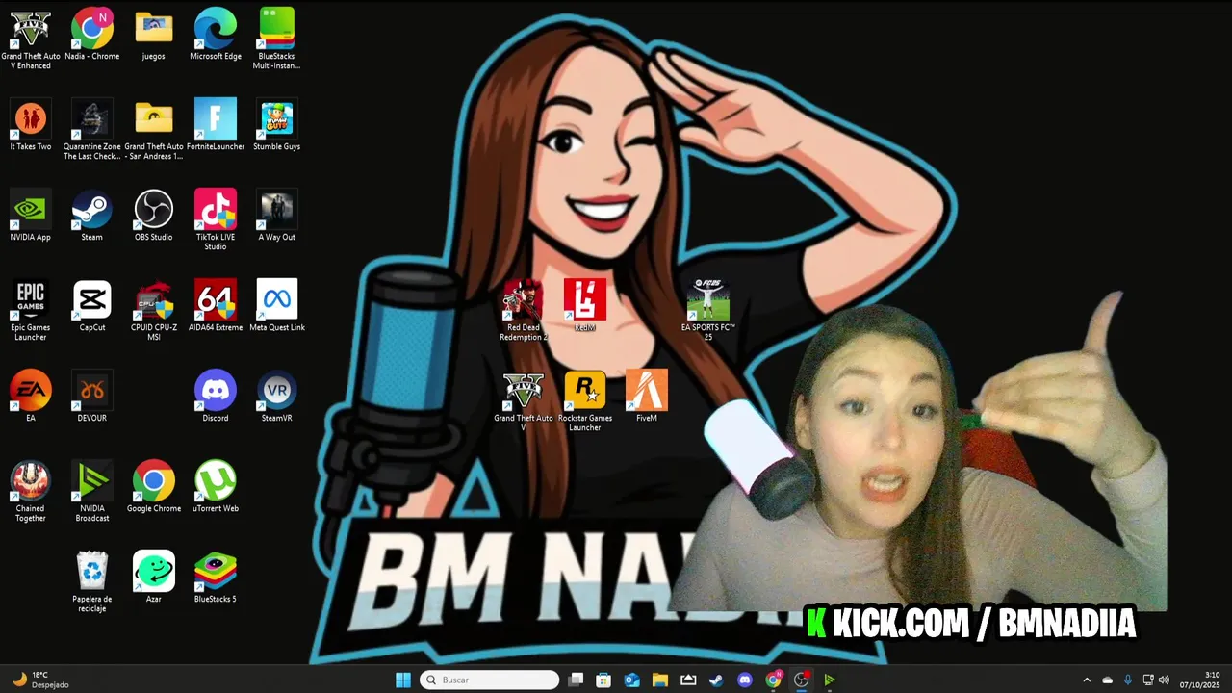The width and height of the screenshot is (1232, 693).
Task: Open the DEVOUR game desktop shortcut
Action: (x=92, y=397)
